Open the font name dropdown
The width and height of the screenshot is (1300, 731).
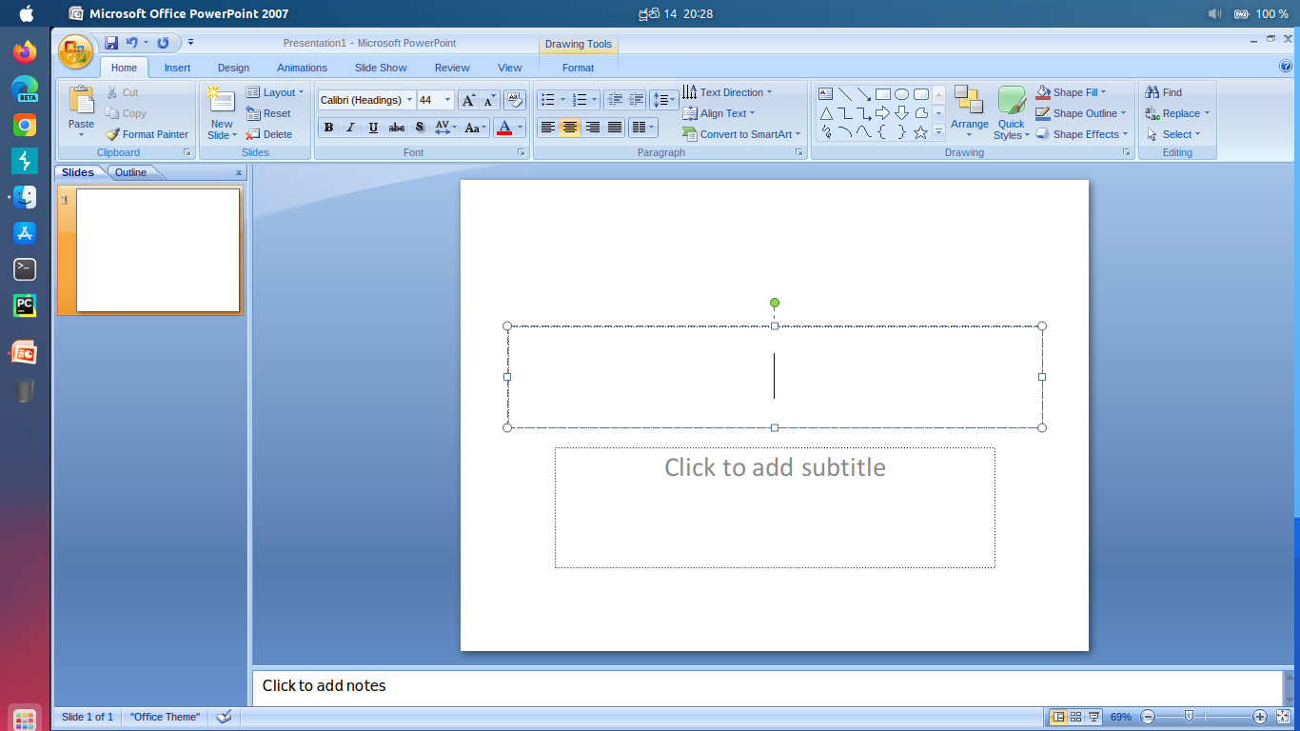410,100
